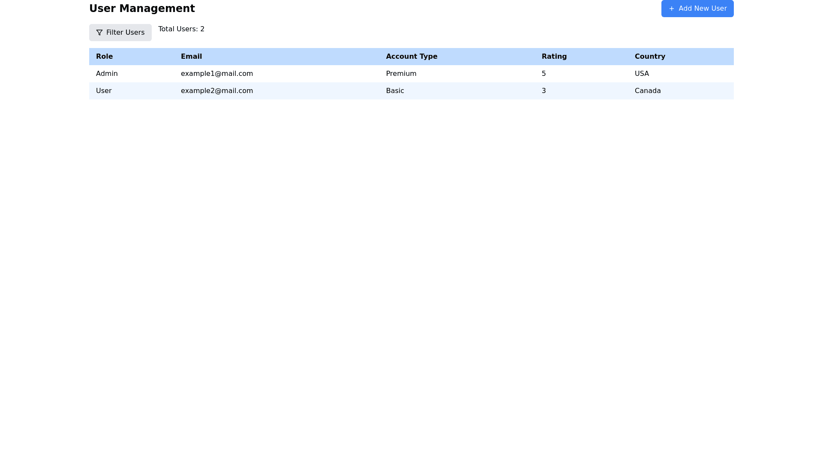This screenshot has height=463, width=823.
Task: Click the rating value 5
Action: [544, 74]
